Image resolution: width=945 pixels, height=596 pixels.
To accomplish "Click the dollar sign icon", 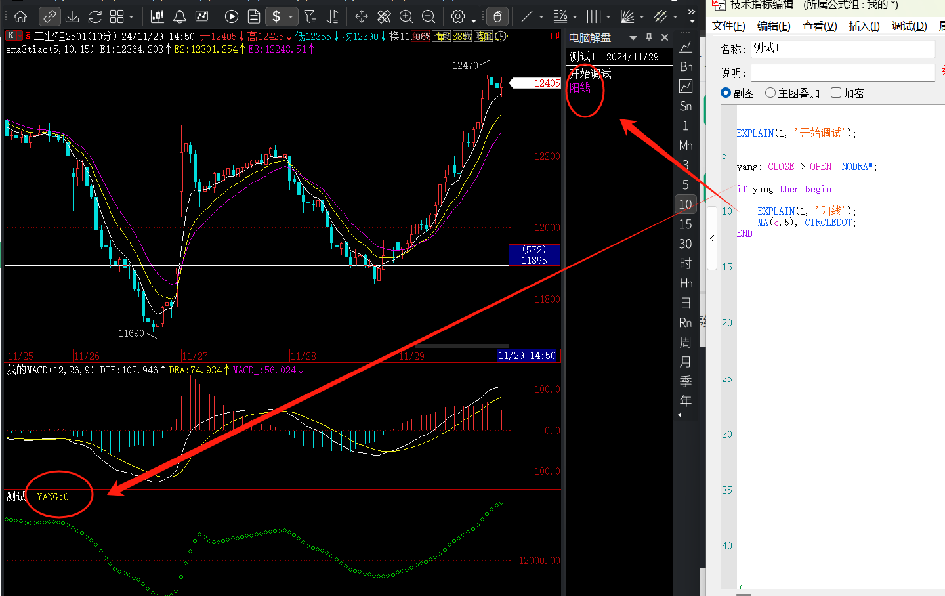I will click(276, 16).
